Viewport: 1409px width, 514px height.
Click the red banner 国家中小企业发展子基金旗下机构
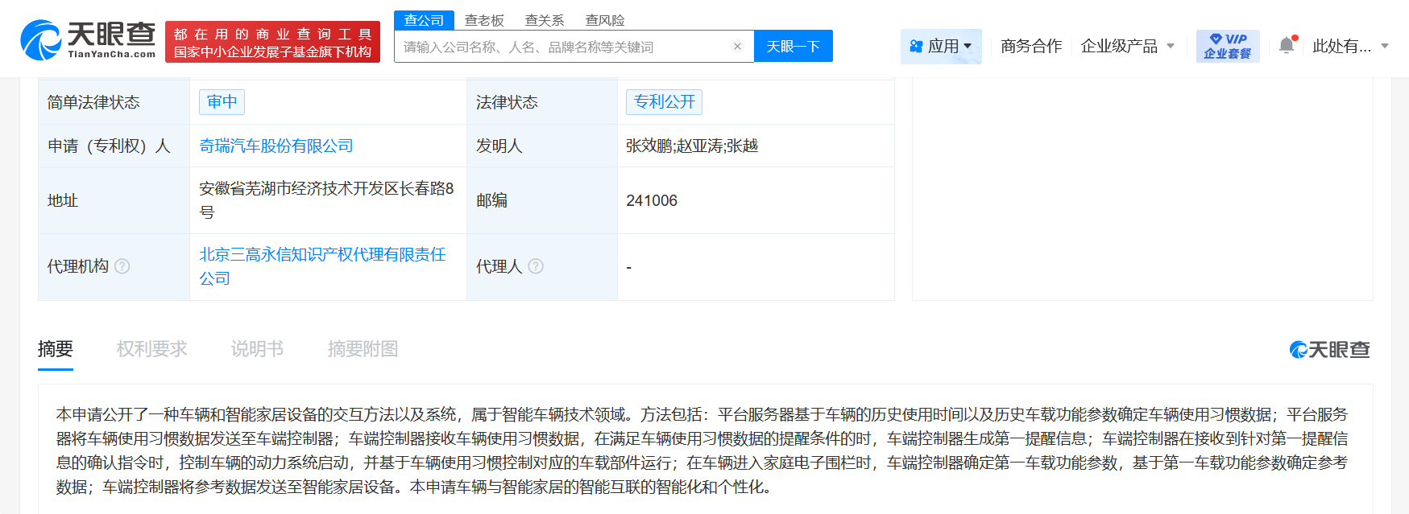click(x=272, y=43)
